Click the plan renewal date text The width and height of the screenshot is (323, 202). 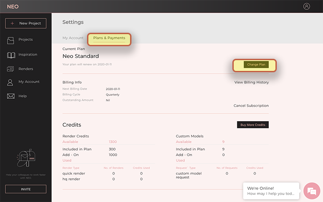87,64
